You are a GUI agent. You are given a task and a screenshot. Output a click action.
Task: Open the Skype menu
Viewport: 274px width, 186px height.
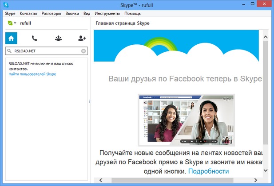[10, 13]
